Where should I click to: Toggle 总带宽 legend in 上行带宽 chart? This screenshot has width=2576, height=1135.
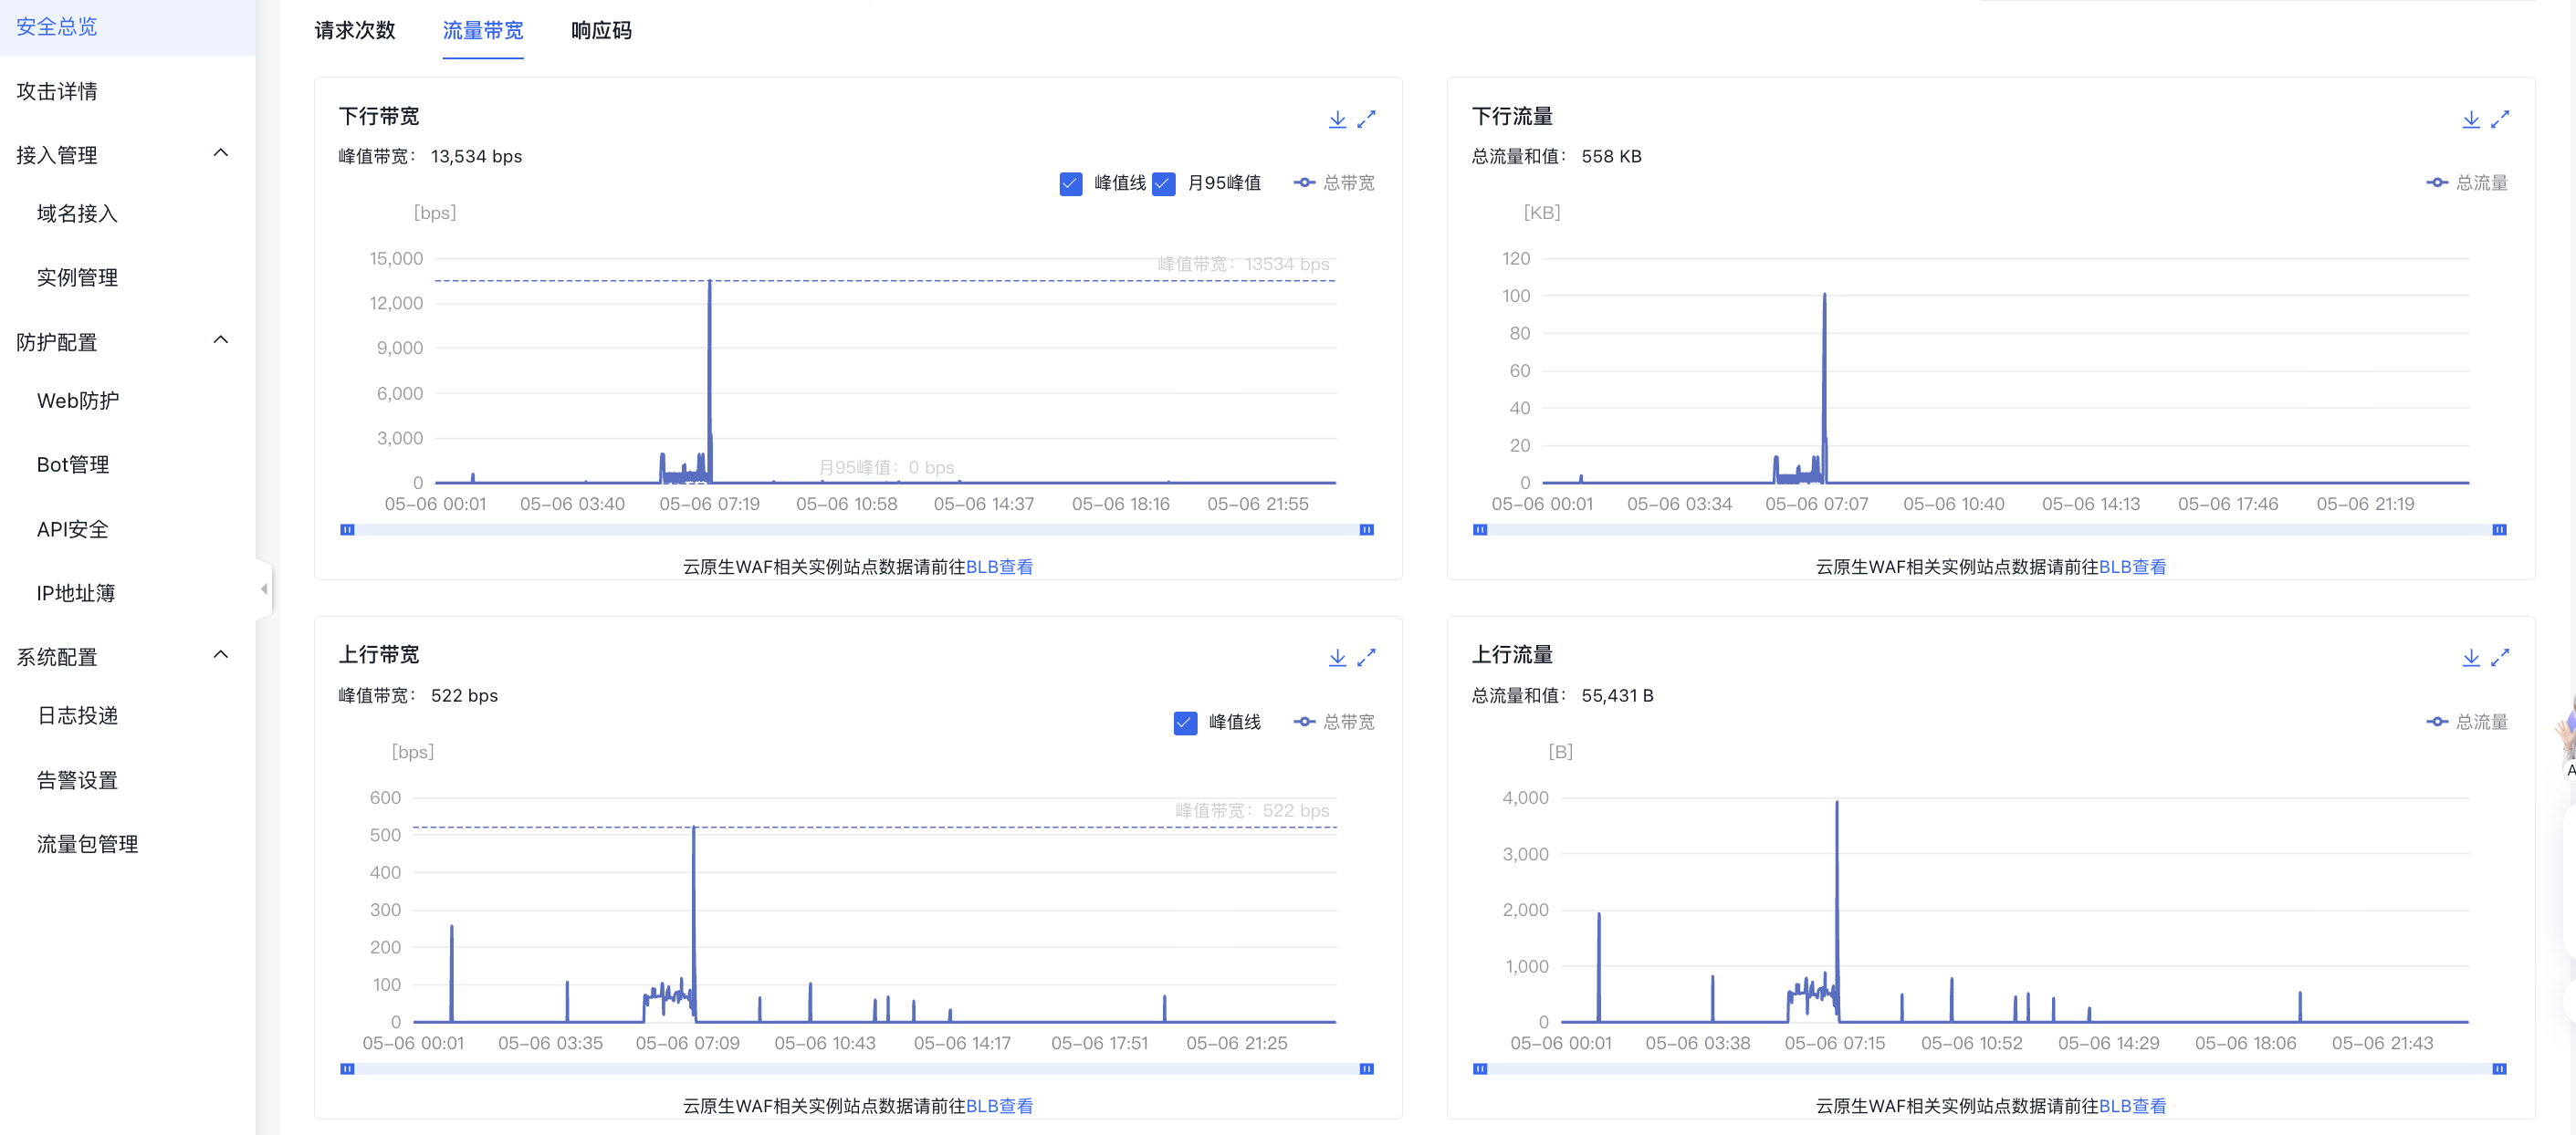1334,722
